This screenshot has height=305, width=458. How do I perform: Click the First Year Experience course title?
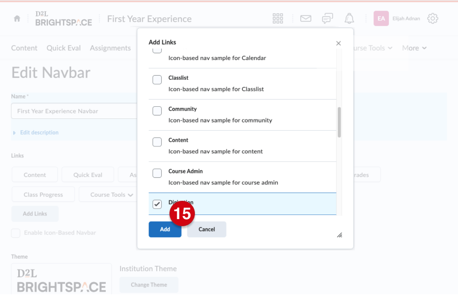click(x=150, y=19)
